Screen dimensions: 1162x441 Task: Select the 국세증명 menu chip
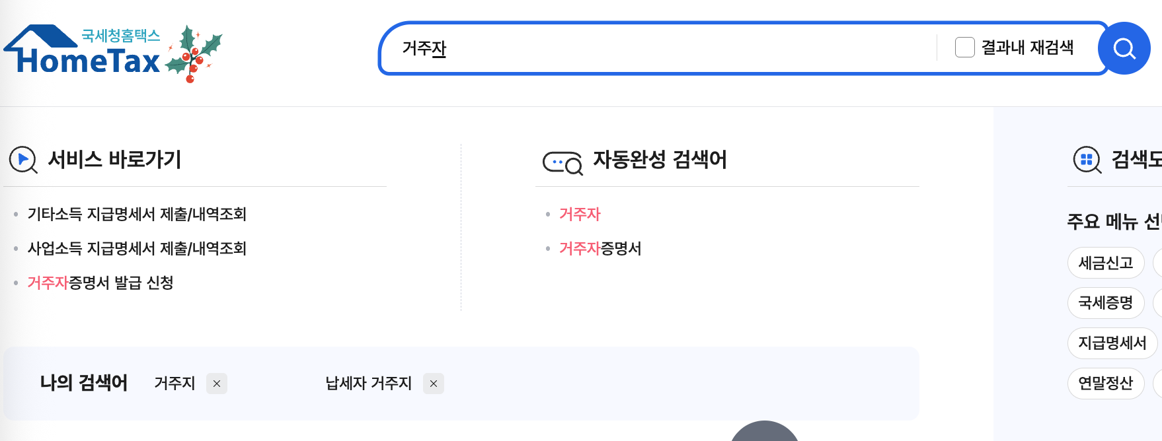tap(1106, 303)
